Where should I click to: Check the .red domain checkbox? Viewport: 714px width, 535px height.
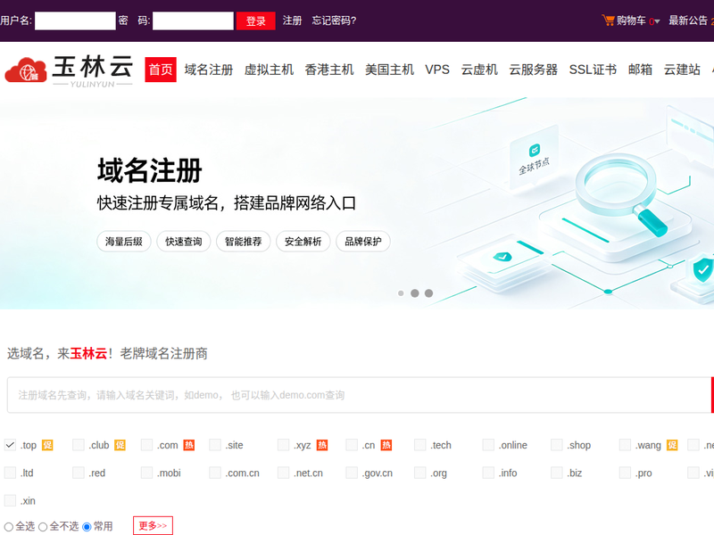pos(79,473)
